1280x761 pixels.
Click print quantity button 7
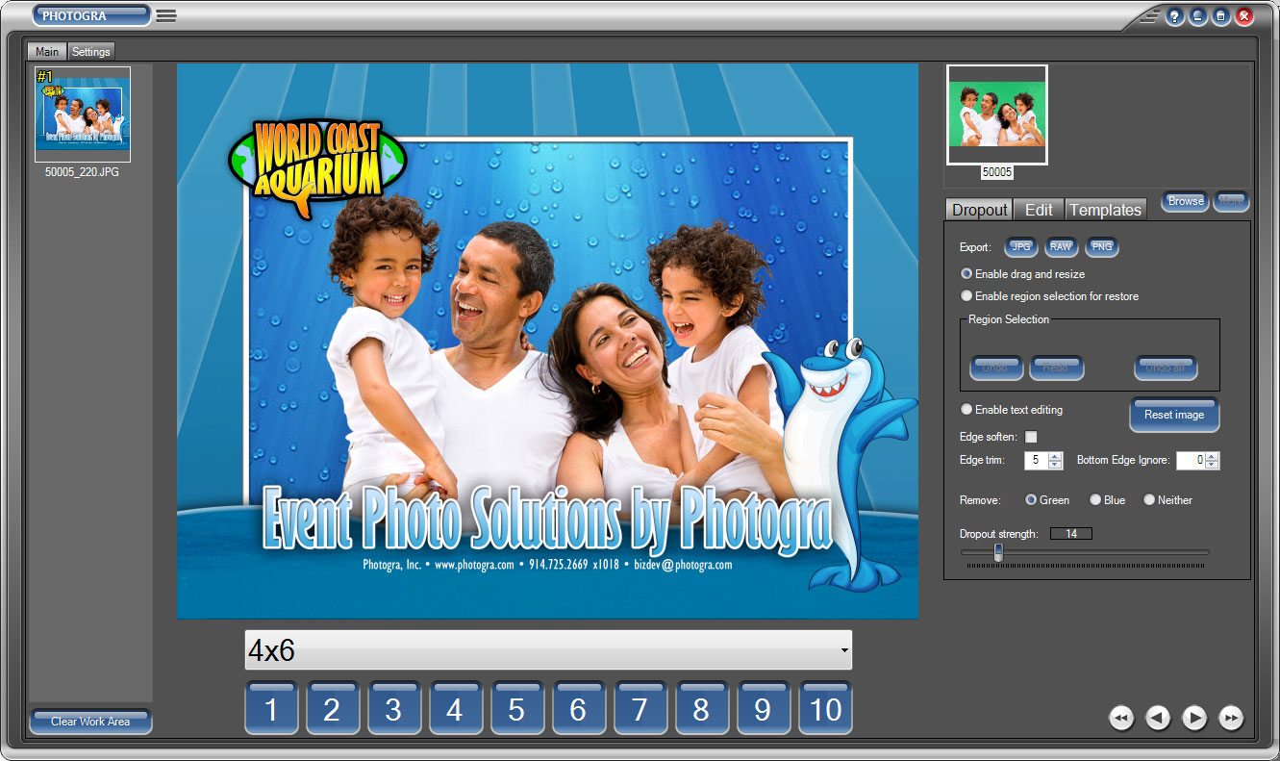tap(640, 709)
